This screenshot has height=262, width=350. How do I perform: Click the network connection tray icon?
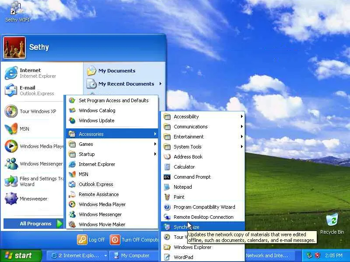tap(309, 255)
